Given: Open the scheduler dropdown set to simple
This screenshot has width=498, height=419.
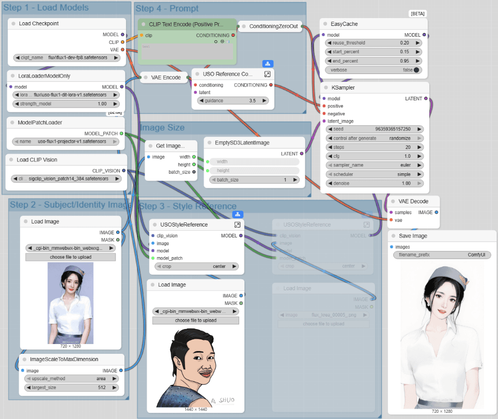Looking at the screenshot, I should [x=375, y=174].
